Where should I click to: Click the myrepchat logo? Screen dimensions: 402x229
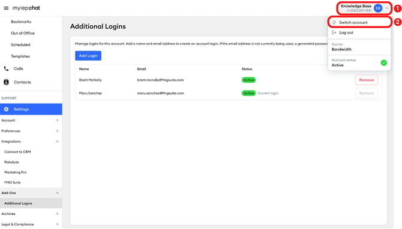click(26, 8)
